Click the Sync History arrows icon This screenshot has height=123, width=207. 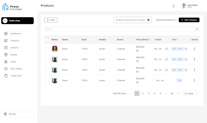(6, 69)
